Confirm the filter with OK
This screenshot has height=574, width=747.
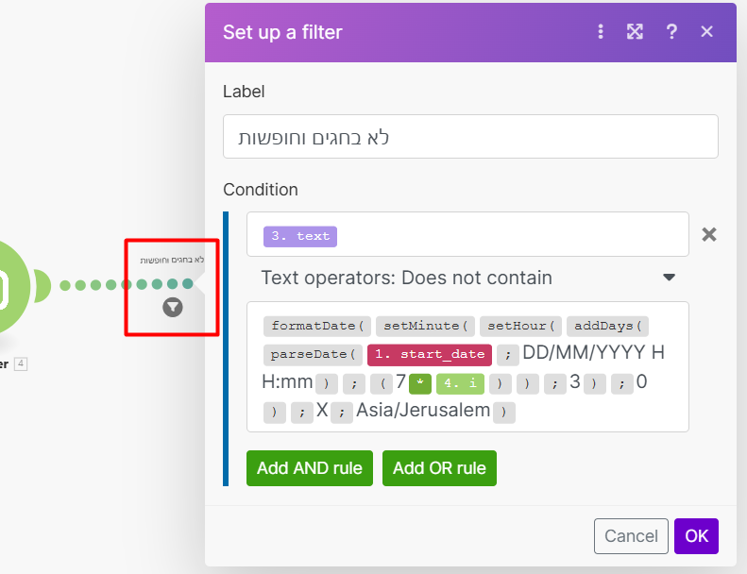click(696, 536)
